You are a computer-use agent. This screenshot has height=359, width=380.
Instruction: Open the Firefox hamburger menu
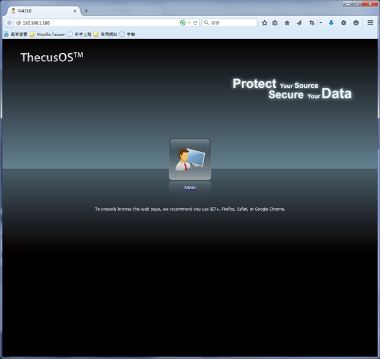click(370, 23)
